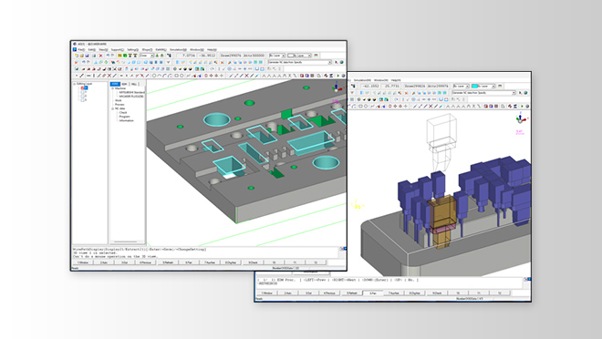Click the 9:Check function button in left window
This screenshot has height=339, width=602.
pos(253,262)
